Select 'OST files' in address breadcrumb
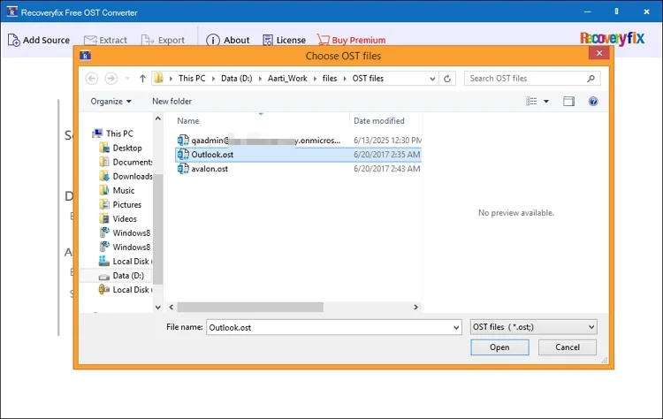 coord(368,78)
